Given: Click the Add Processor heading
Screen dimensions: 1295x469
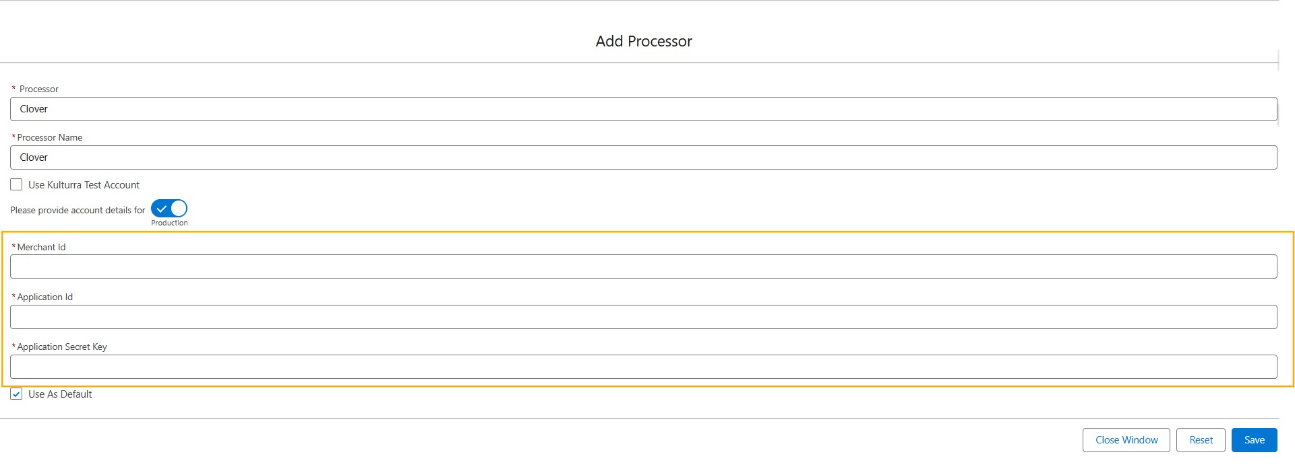Looking at the screenshot, I should point(644,41).
